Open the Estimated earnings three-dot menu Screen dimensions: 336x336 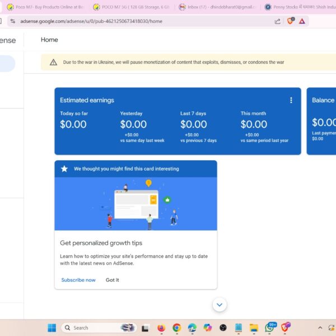[291, 100]
